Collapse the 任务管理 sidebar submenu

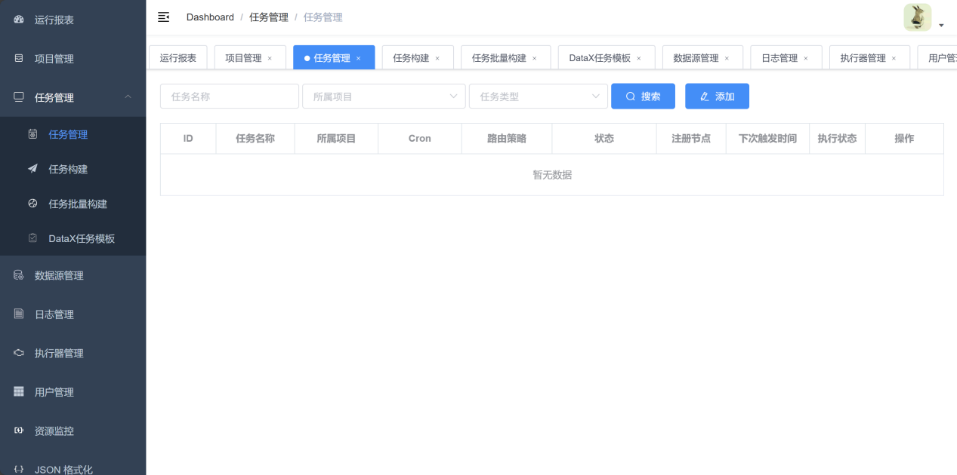point(128,97)
